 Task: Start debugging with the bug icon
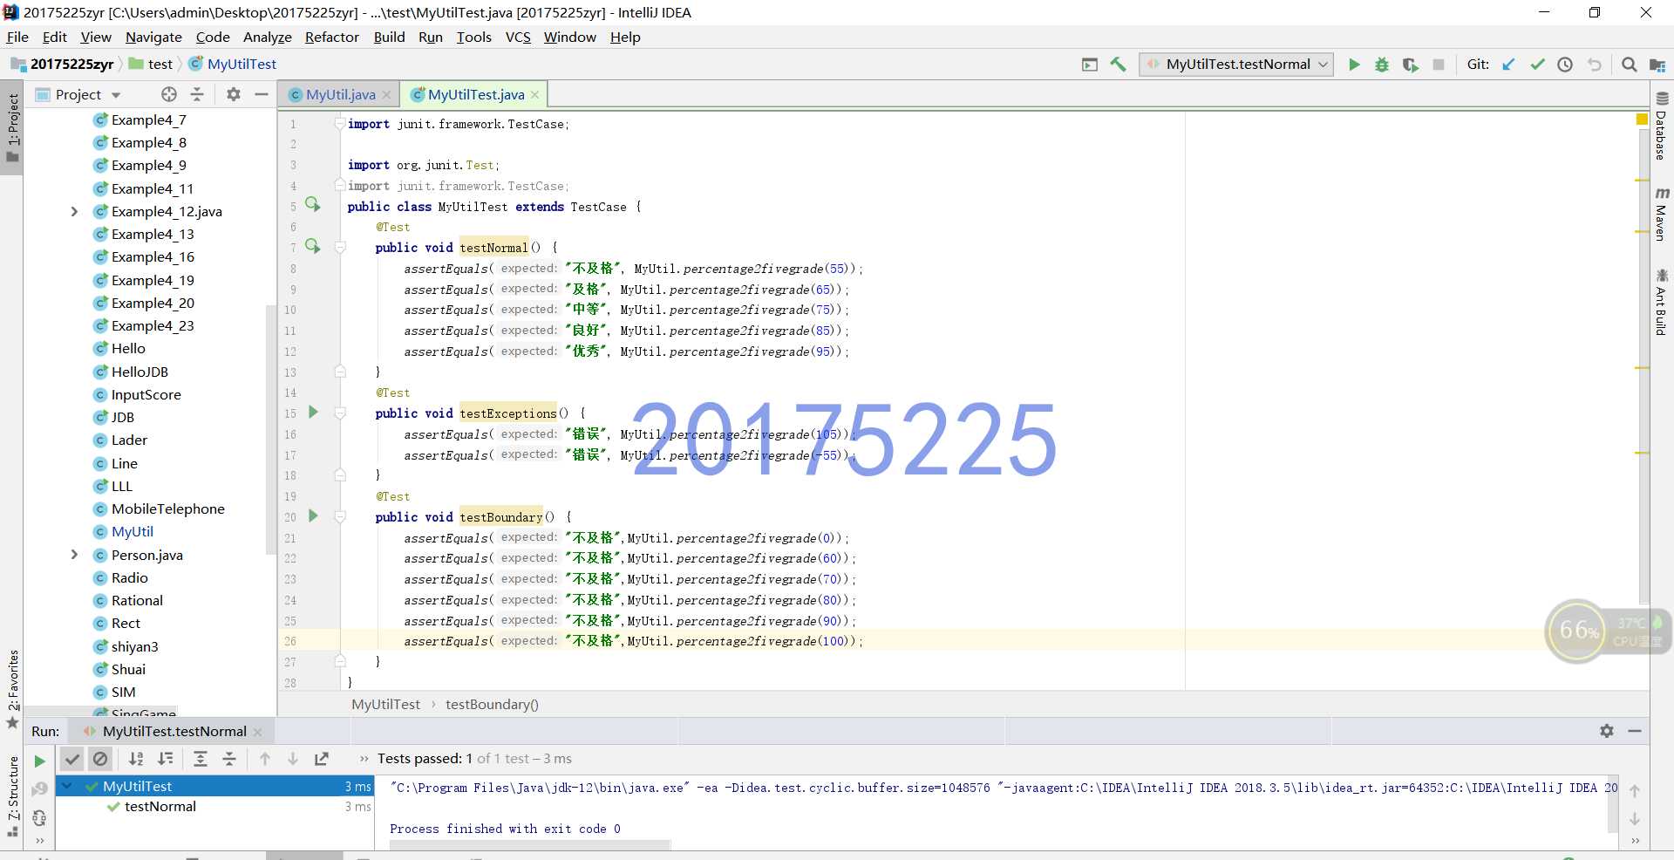coord(1382,65)
